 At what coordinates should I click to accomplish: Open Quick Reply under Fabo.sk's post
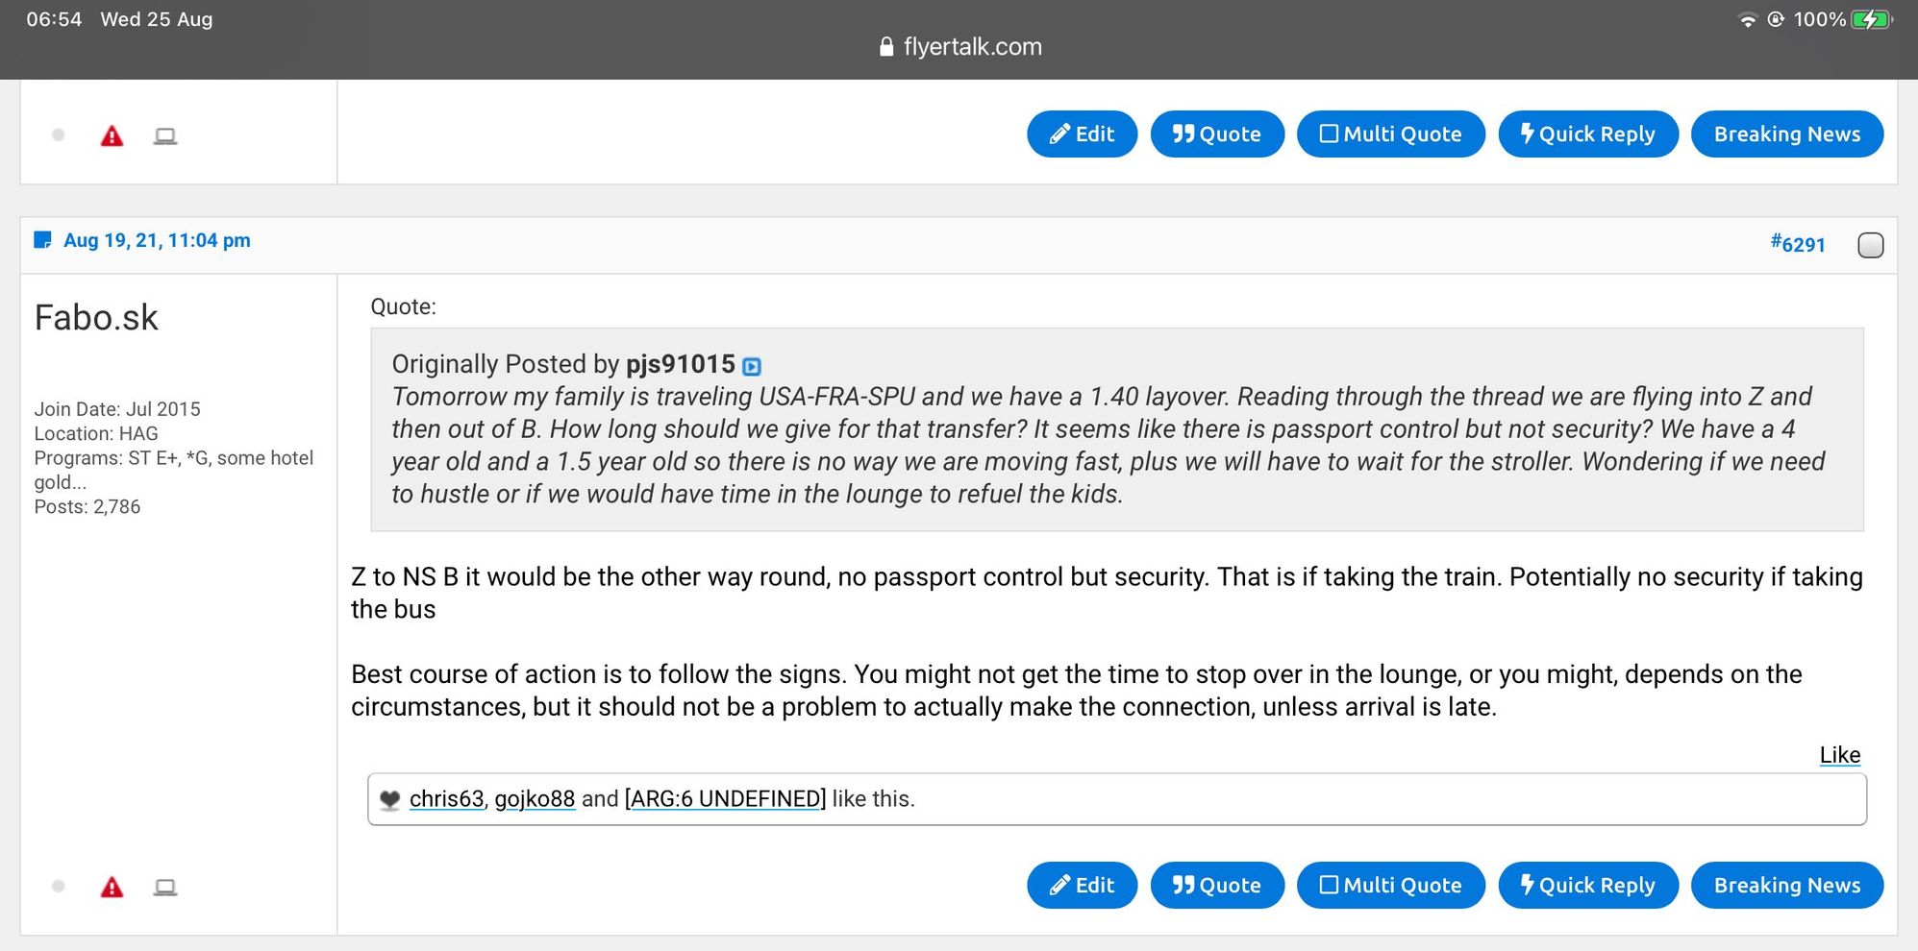(1587, 885)
